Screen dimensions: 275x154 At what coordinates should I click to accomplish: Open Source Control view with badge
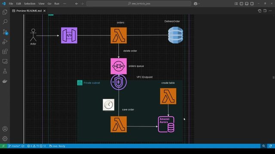5,32
